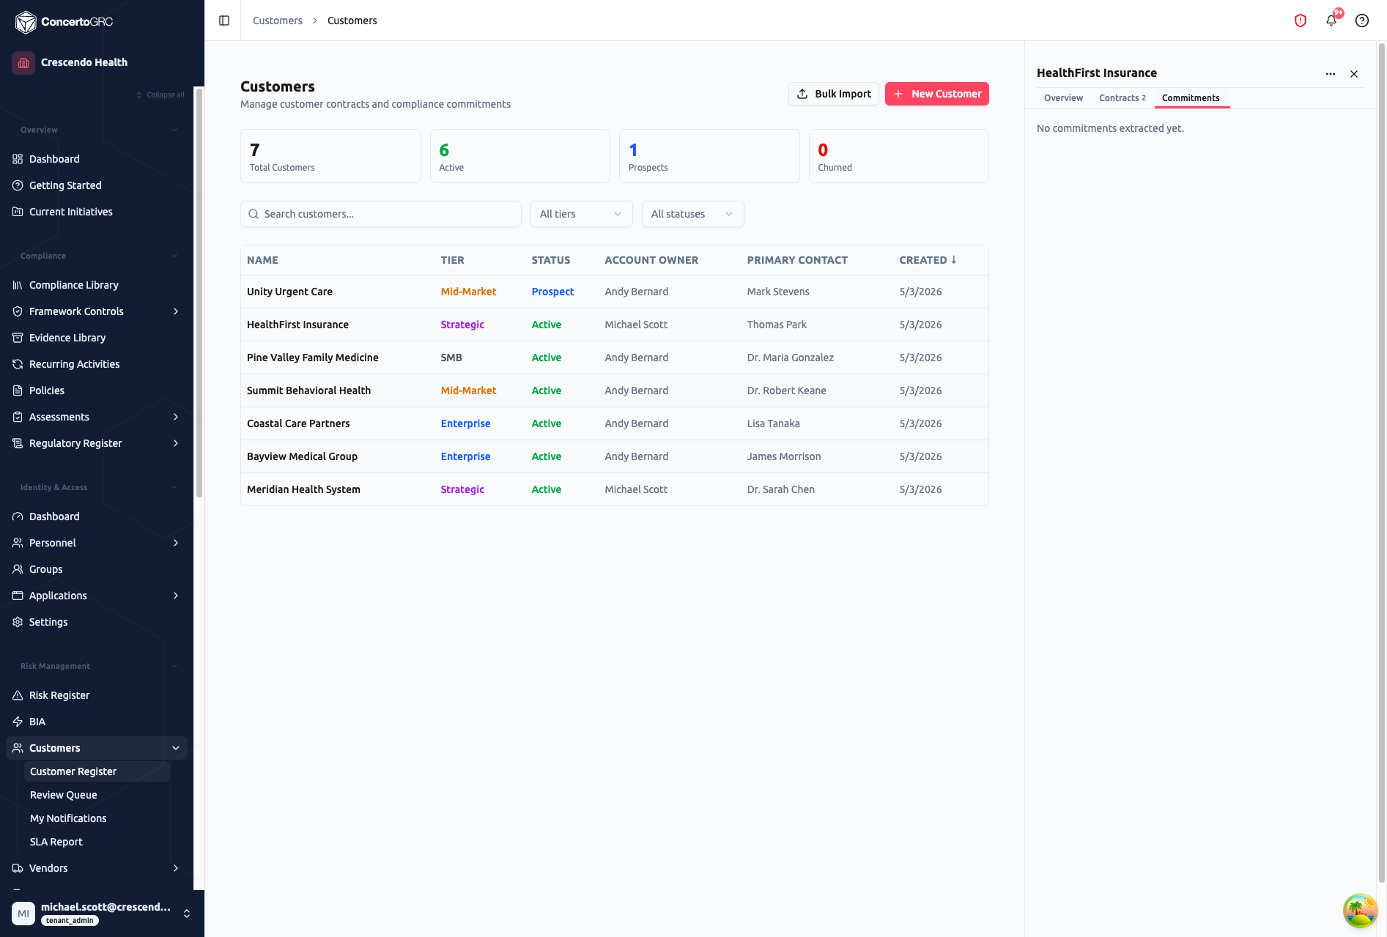This screenshot has height=937, width=1387.
Task: Click the BIA lightning icon
Action: [18, 722]
